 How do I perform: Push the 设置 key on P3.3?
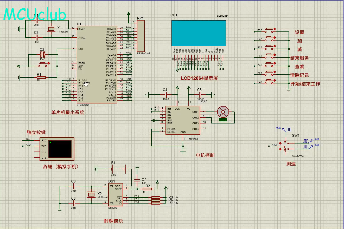click(269, 30)
